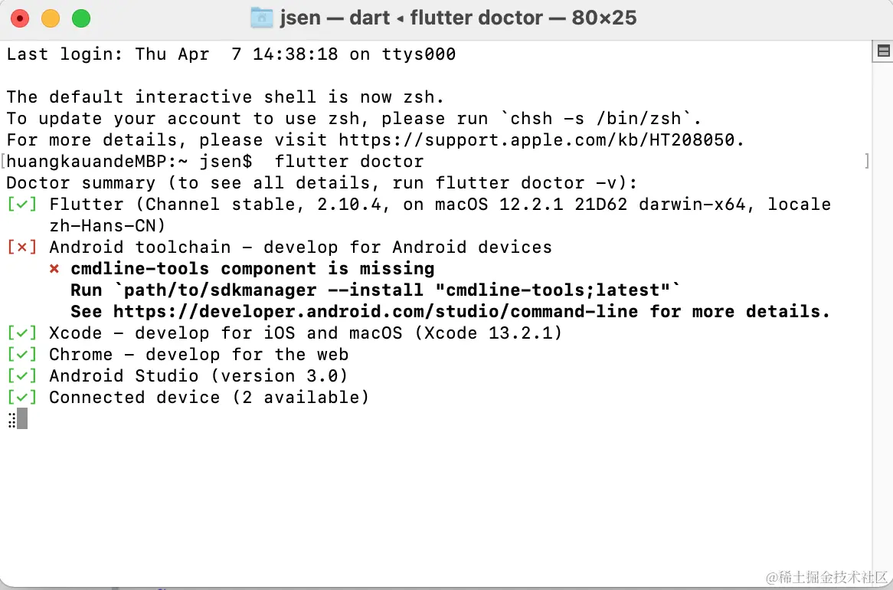The image size is (893, 590).
Task: Click the checkmark beside Android Studio line
Action: (x=21, y=376)
